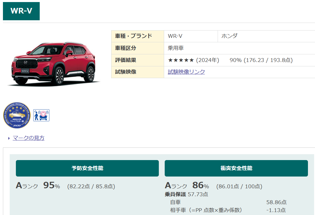Click the 58.86点 value

pyautogui.click(x=276, y=202)
